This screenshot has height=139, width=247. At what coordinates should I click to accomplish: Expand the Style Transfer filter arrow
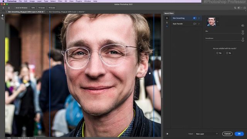199,24
